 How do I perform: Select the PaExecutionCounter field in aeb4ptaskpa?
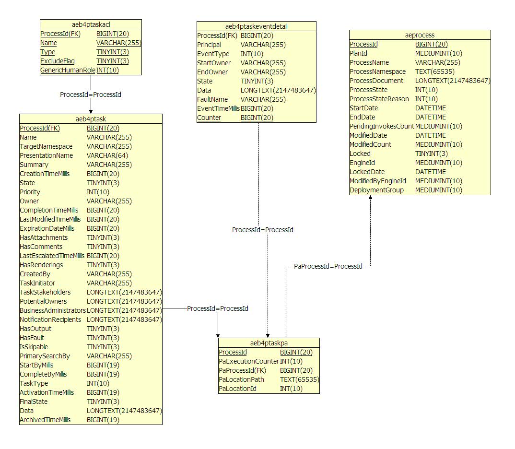pos(249,361)
